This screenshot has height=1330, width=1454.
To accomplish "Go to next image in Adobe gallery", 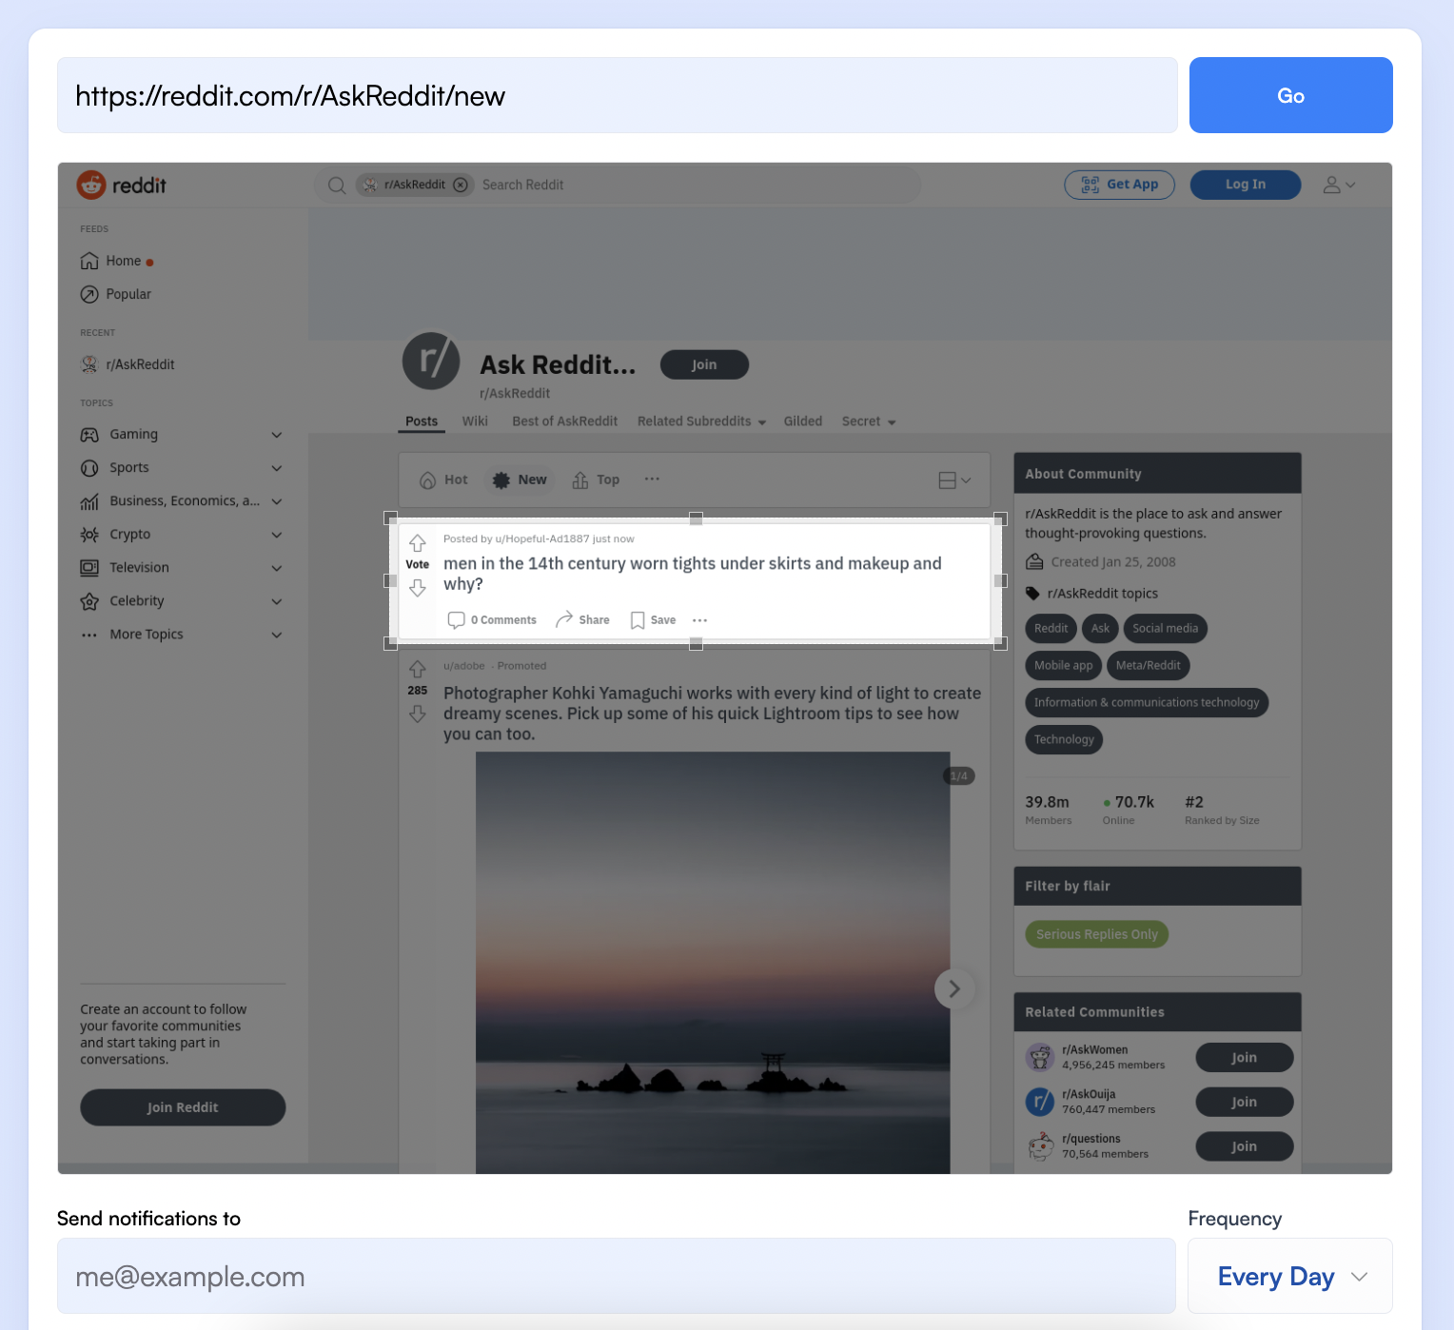I will pos(953,989).
